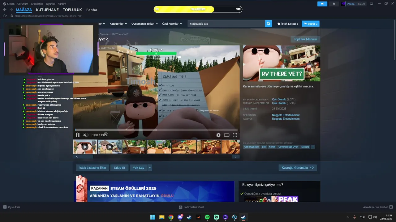This screenshot has height=222, width=396.
Task: Open File Explorer from the taskbar
Action: point(162,217)
